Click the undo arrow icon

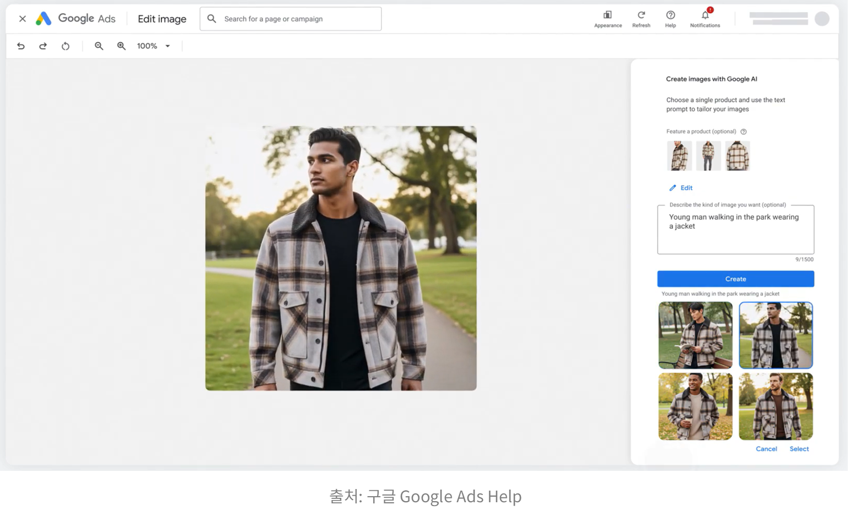(x=21, y=46)
